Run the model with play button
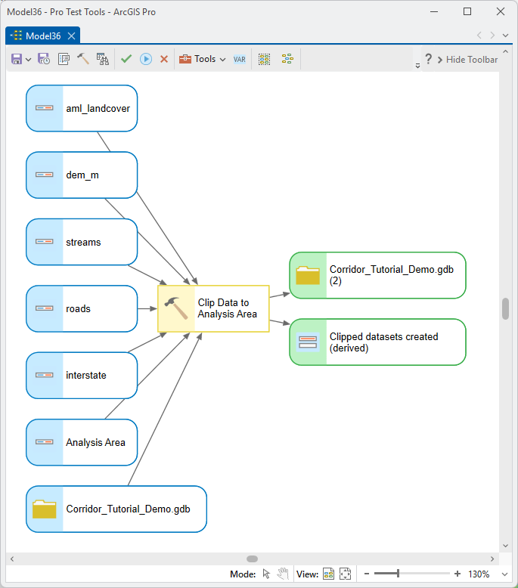This screenshot has width=518, height=588. [x=146, y=59]
